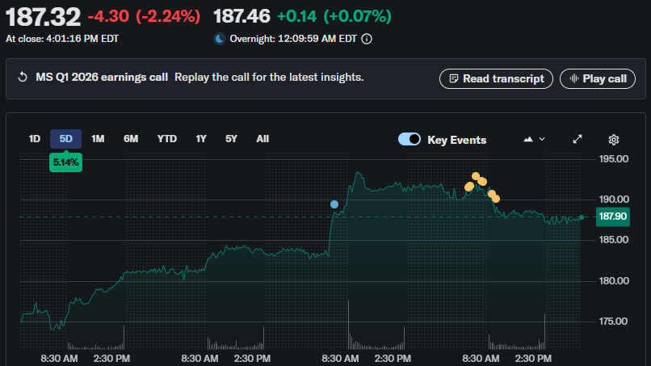
Task: Click the Read transcript button
Action: pos(497,78)
